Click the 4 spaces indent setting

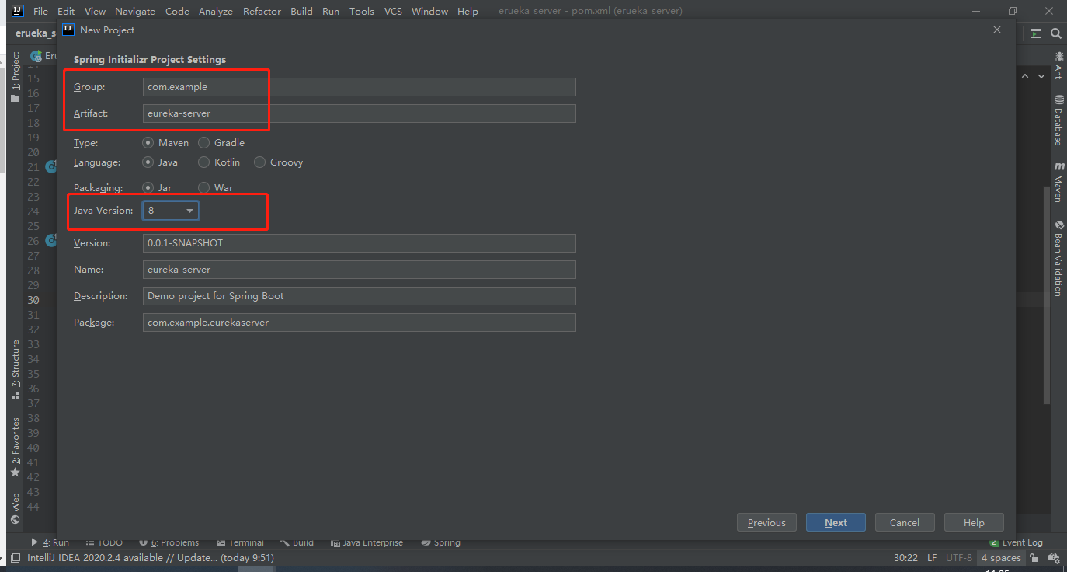click(1000, 558)
